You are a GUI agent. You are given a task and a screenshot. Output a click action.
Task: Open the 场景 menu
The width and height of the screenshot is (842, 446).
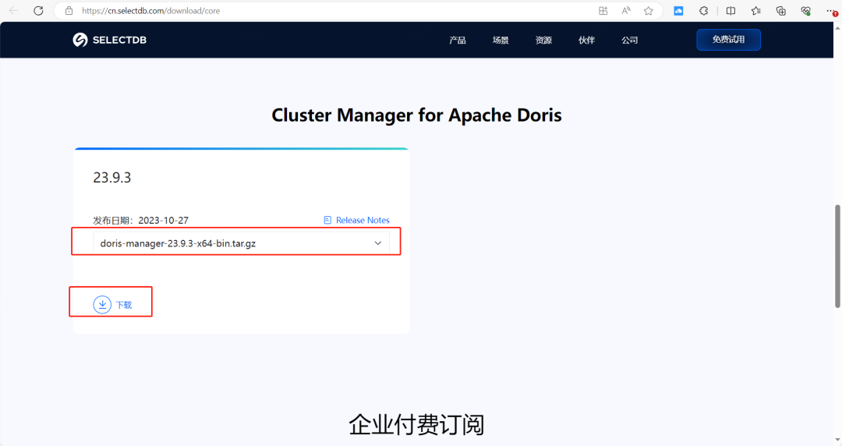501,41
